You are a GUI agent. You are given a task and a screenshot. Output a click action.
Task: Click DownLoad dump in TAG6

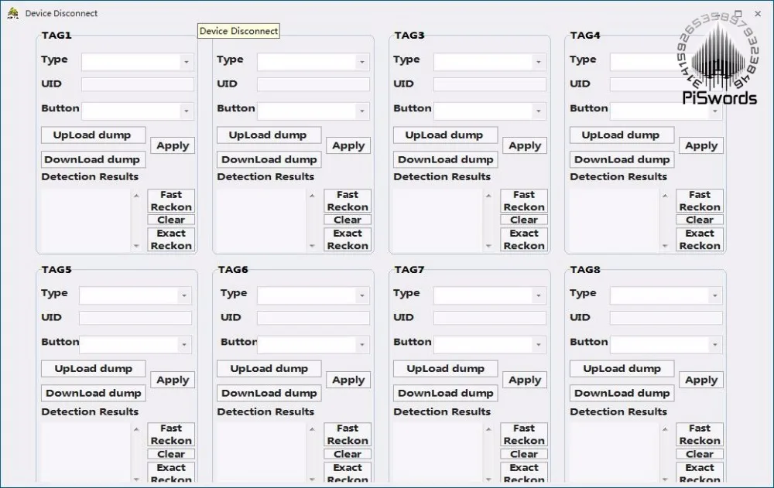pyautogui.click(x=269, y=394)
